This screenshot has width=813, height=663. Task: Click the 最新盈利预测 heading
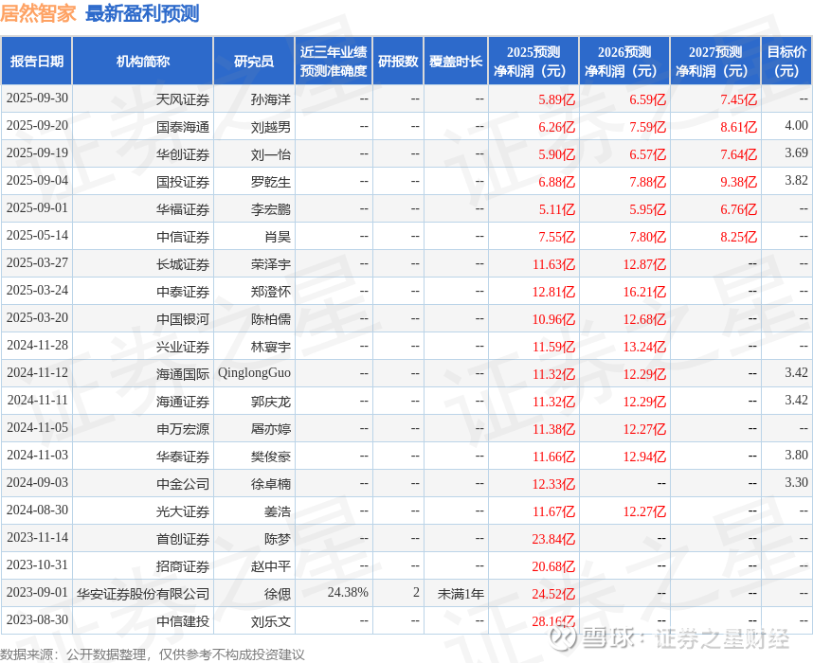142,14
